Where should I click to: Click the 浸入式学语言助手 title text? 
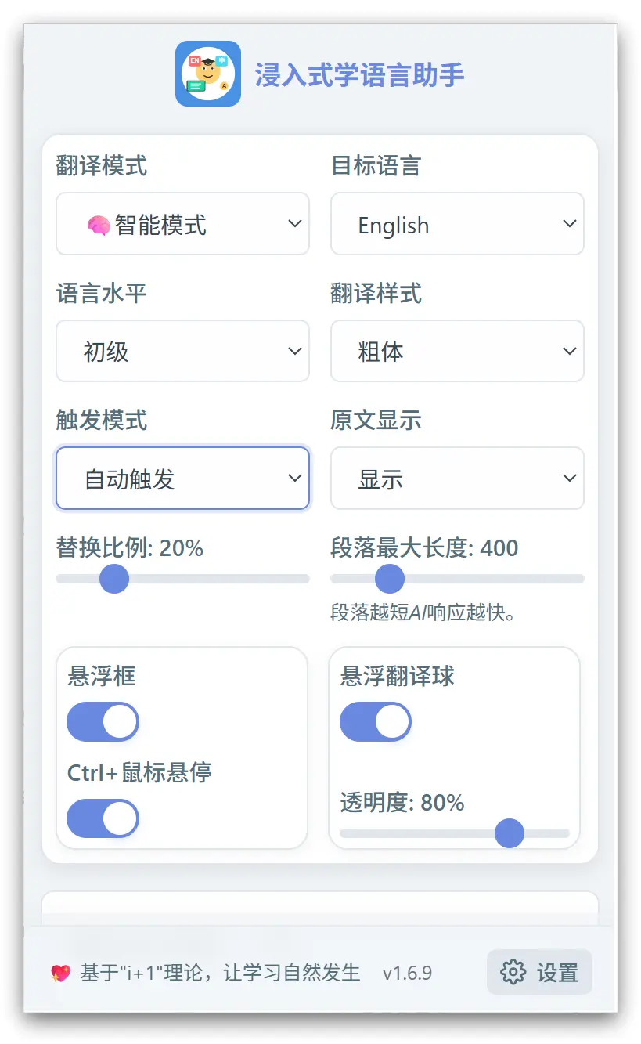coord(359,75)
